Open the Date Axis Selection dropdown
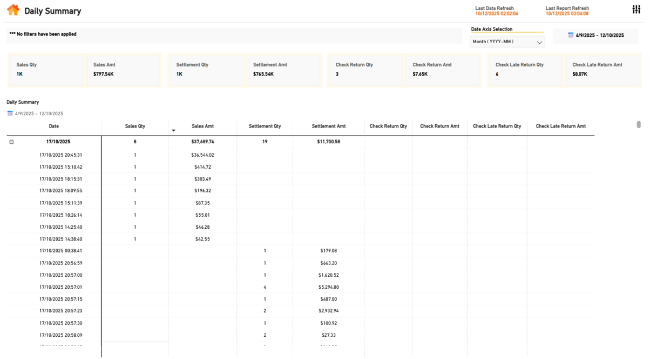 (x=507, y=42)
